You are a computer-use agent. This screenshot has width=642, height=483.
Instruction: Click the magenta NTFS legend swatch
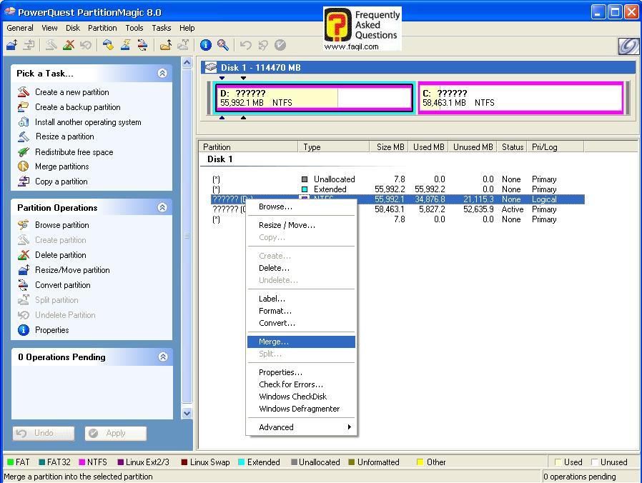[82, 462]
